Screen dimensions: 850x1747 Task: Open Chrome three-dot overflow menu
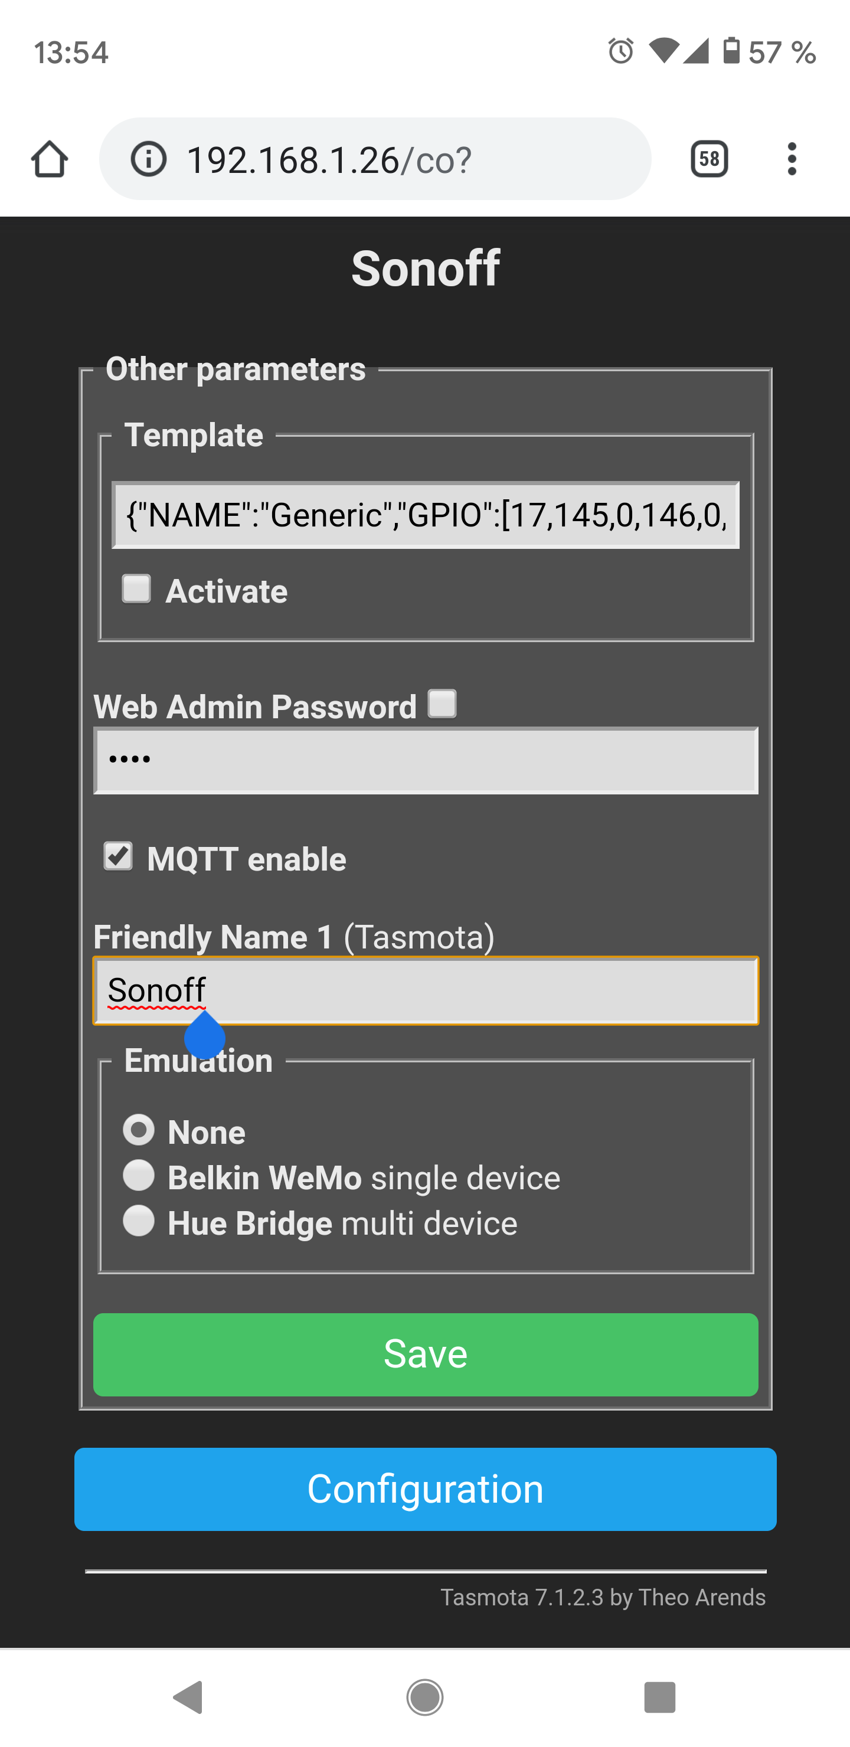pyautogui.click(x=792, y=159)
